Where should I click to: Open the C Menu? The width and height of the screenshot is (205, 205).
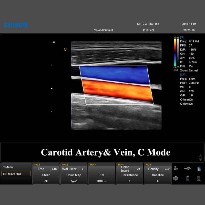(8, 167)
